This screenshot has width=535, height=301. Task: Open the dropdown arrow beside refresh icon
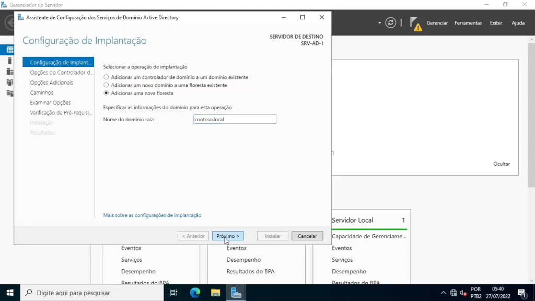click(x=379, y=23)
